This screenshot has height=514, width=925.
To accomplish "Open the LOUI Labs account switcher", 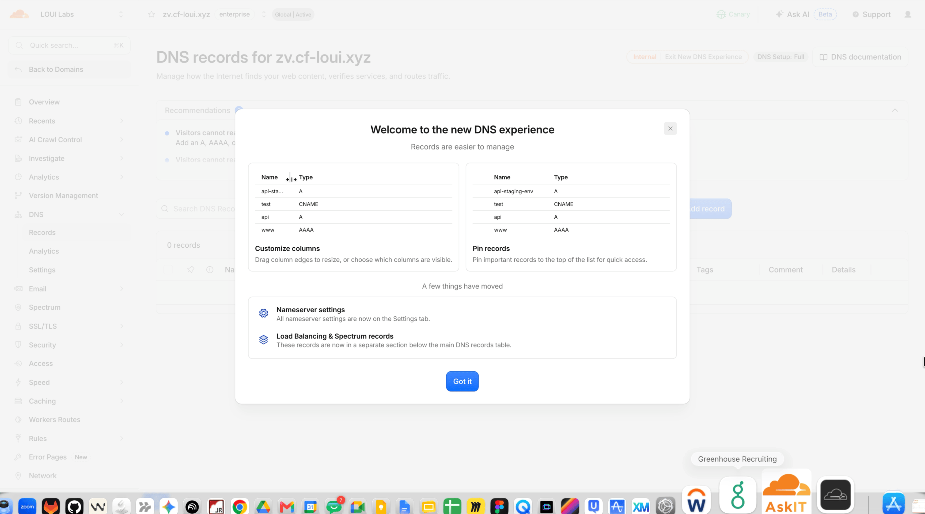I will 121,14.
